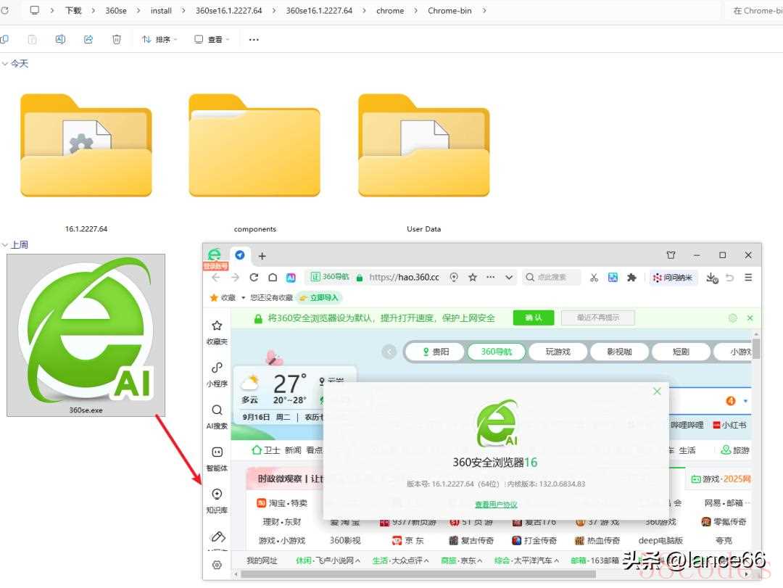
Task: Click the restore undo arrow icon
Action: pos(729,277)
